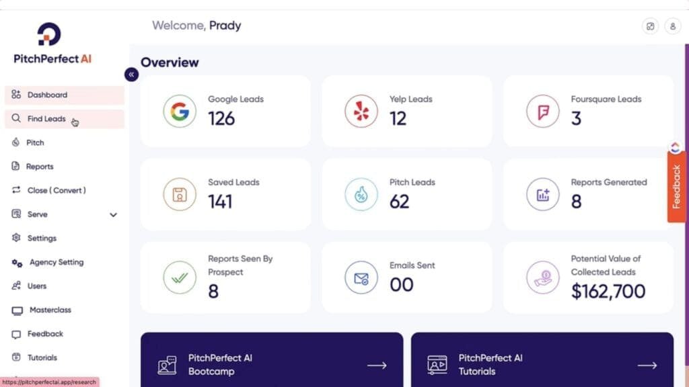The height and width of the screenshot is (387, 689).
Task: Open the PitchPerfect AI Bootcamp banner
Action: click(x=270, y=365)
